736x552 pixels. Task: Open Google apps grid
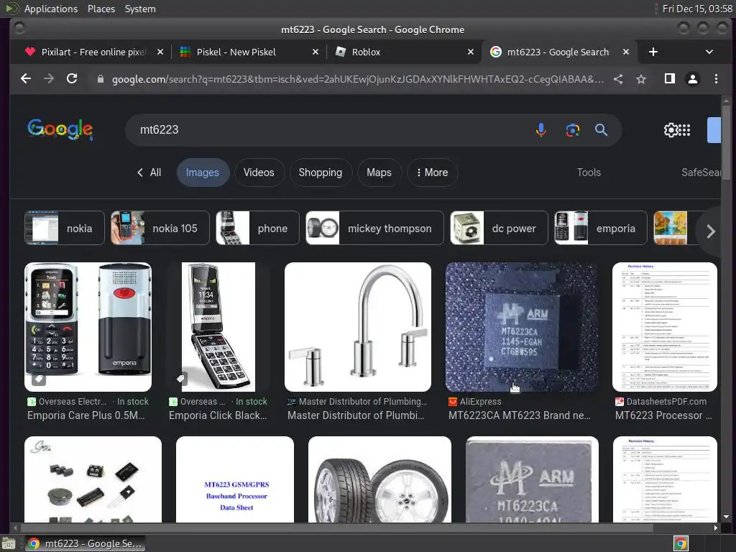684,130
